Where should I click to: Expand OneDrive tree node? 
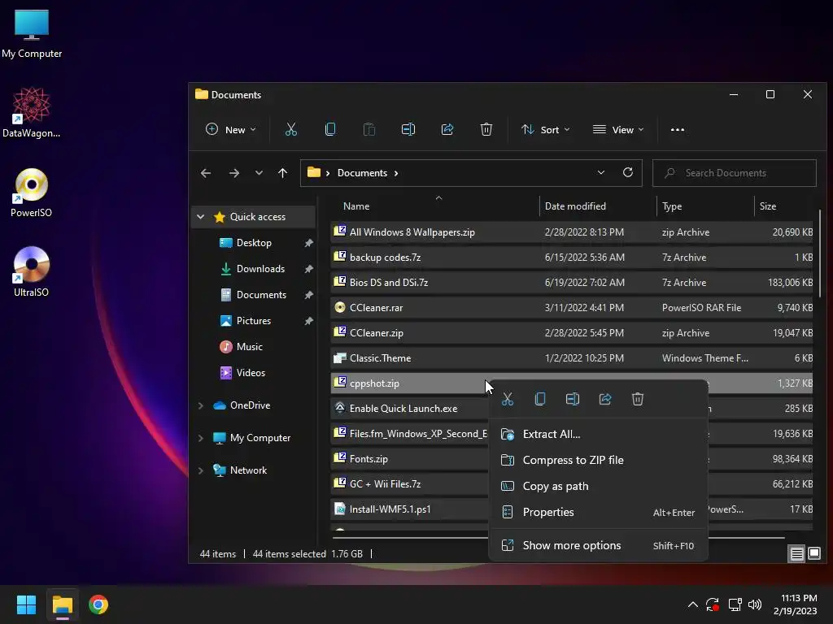coord(201,405)
